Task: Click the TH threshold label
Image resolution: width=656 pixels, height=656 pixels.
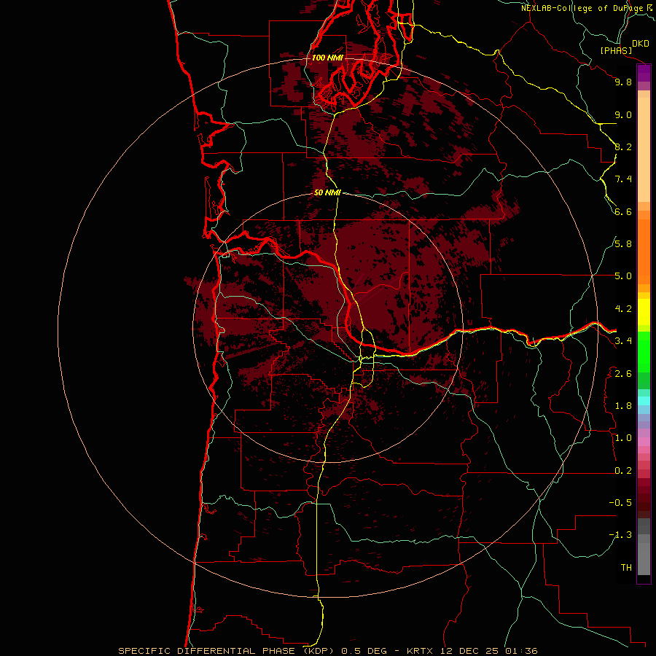Action: coord(626,568)
